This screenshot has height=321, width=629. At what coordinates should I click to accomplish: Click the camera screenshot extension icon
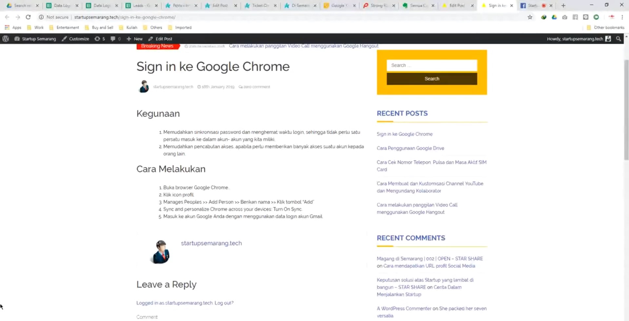565,17
